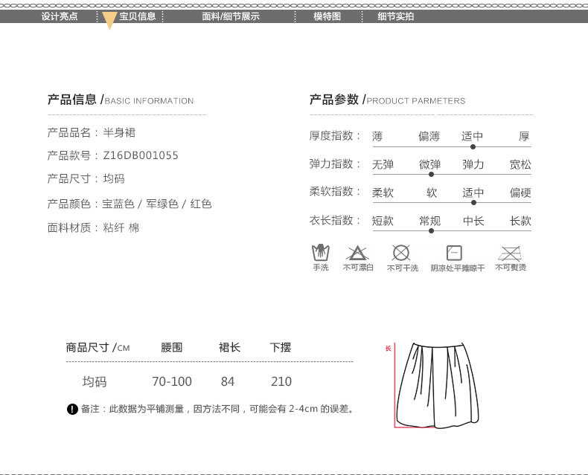The width and height of the screenshot is (588, 475).
Task: Click the warning icon beside 备注
Action: tap(72, 409)
